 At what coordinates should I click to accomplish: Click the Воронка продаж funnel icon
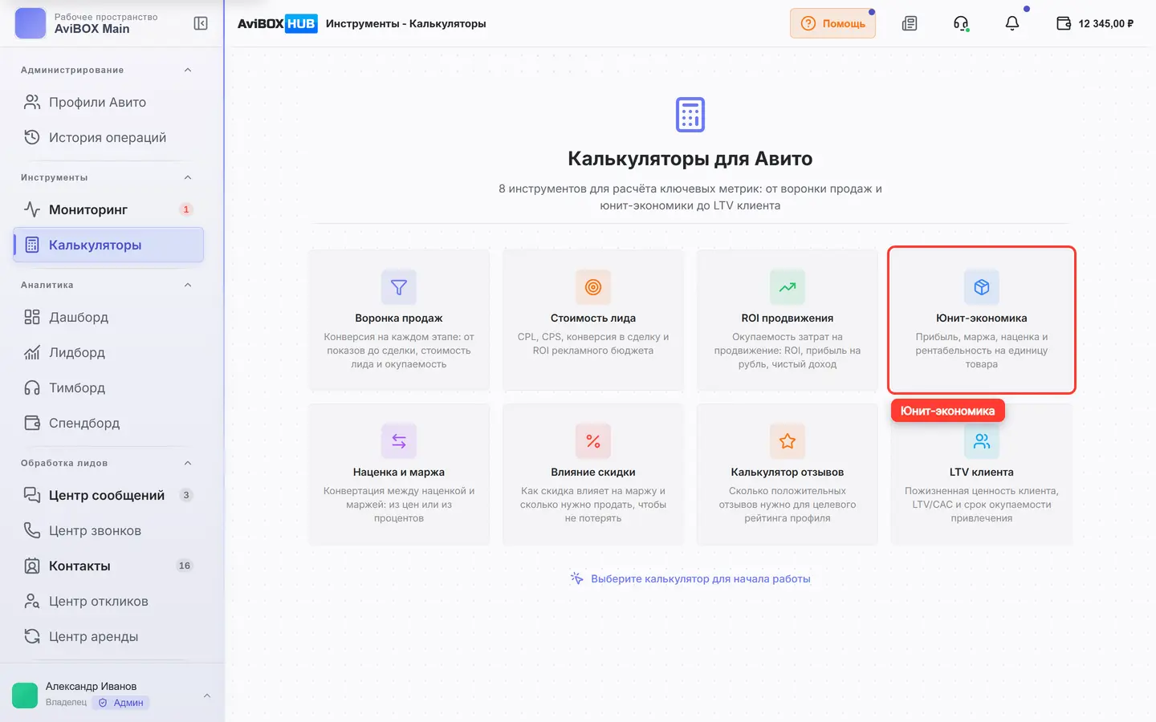399,287
